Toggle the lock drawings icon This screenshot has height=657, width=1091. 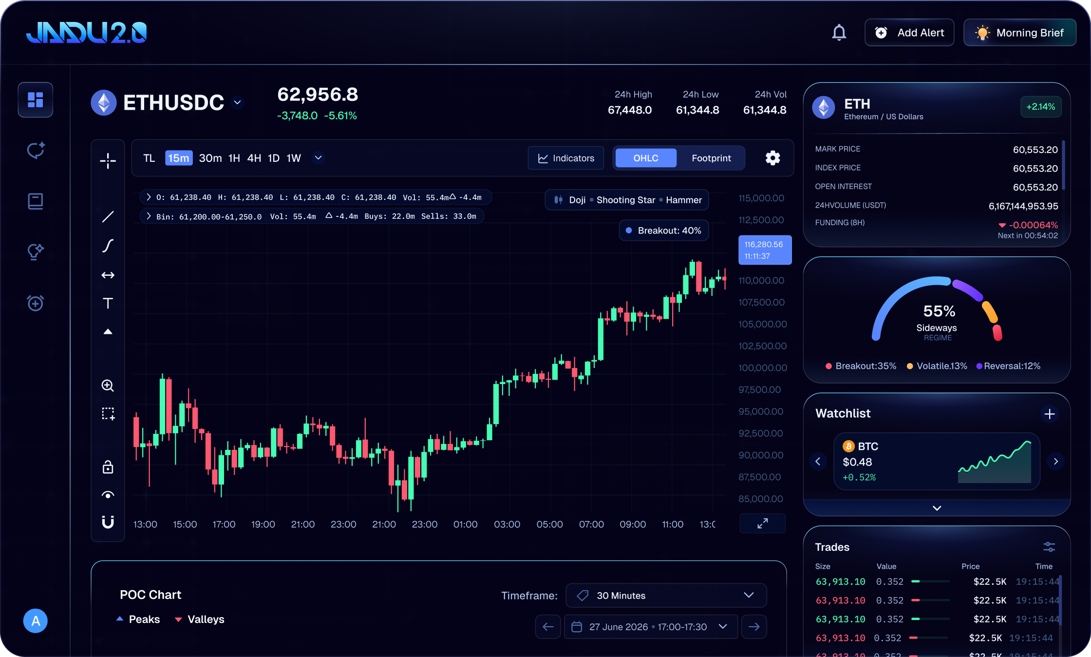(108, 467)
